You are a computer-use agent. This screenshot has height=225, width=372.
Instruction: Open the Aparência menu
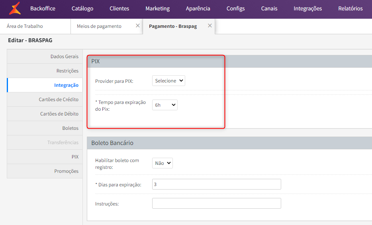pyautogui.click(x=198, y=8)
